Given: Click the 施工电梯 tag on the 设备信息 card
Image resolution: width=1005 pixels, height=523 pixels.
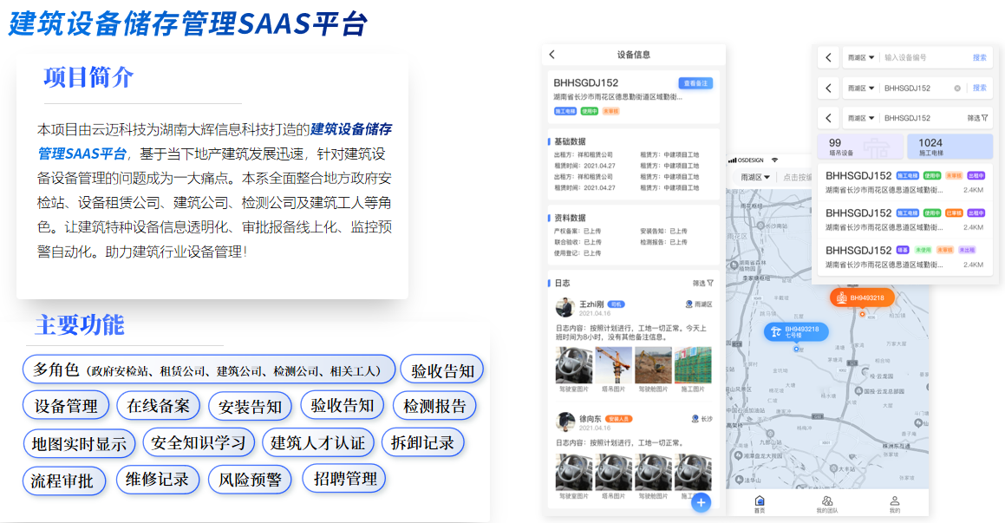Looking at the screenshot, I should 564,112.
